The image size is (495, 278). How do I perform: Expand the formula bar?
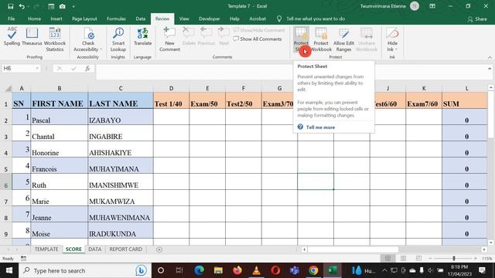pos(490,69)
